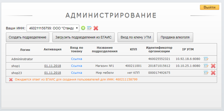Select the Admininstrator login cell

click(22, 59)
